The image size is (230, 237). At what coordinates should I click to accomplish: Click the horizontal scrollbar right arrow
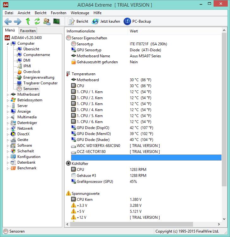pyautogui.click(x=219, y=224)
